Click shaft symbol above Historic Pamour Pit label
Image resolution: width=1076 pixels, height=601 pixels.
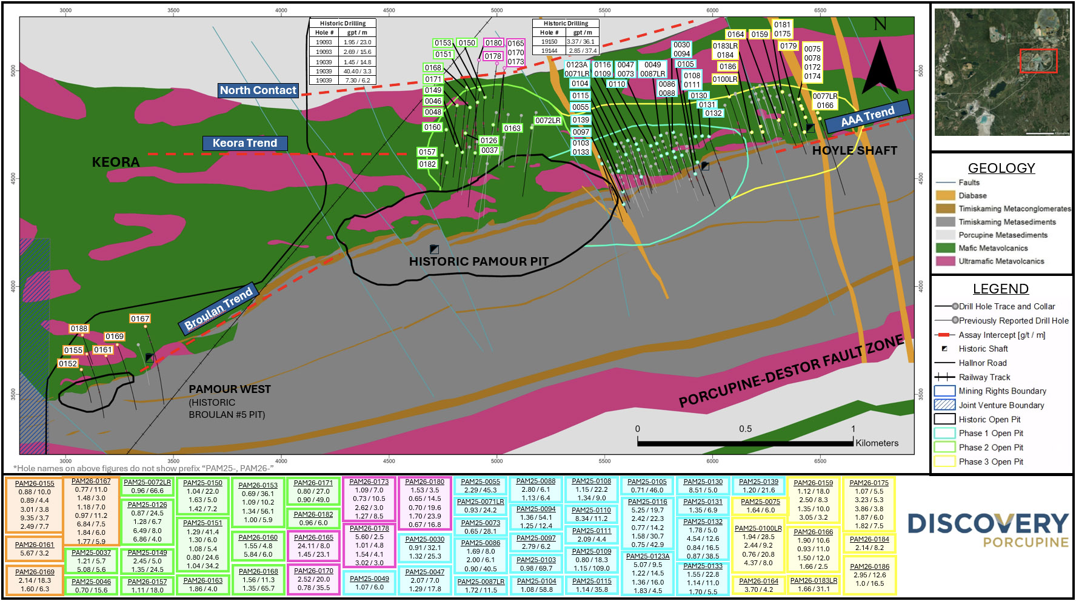pos(434,249)
